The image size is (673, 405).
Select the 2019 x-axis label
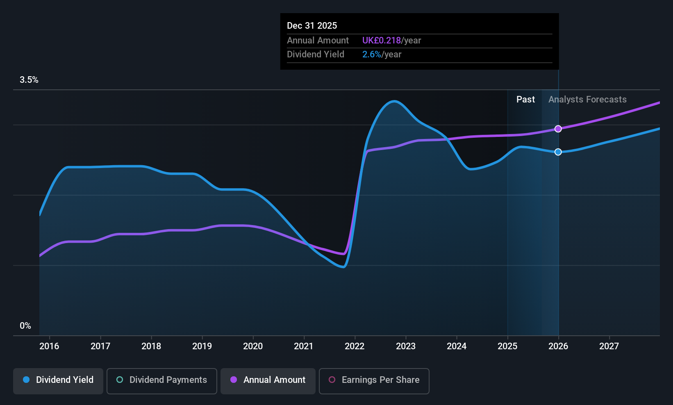click(x=202, y=346)
